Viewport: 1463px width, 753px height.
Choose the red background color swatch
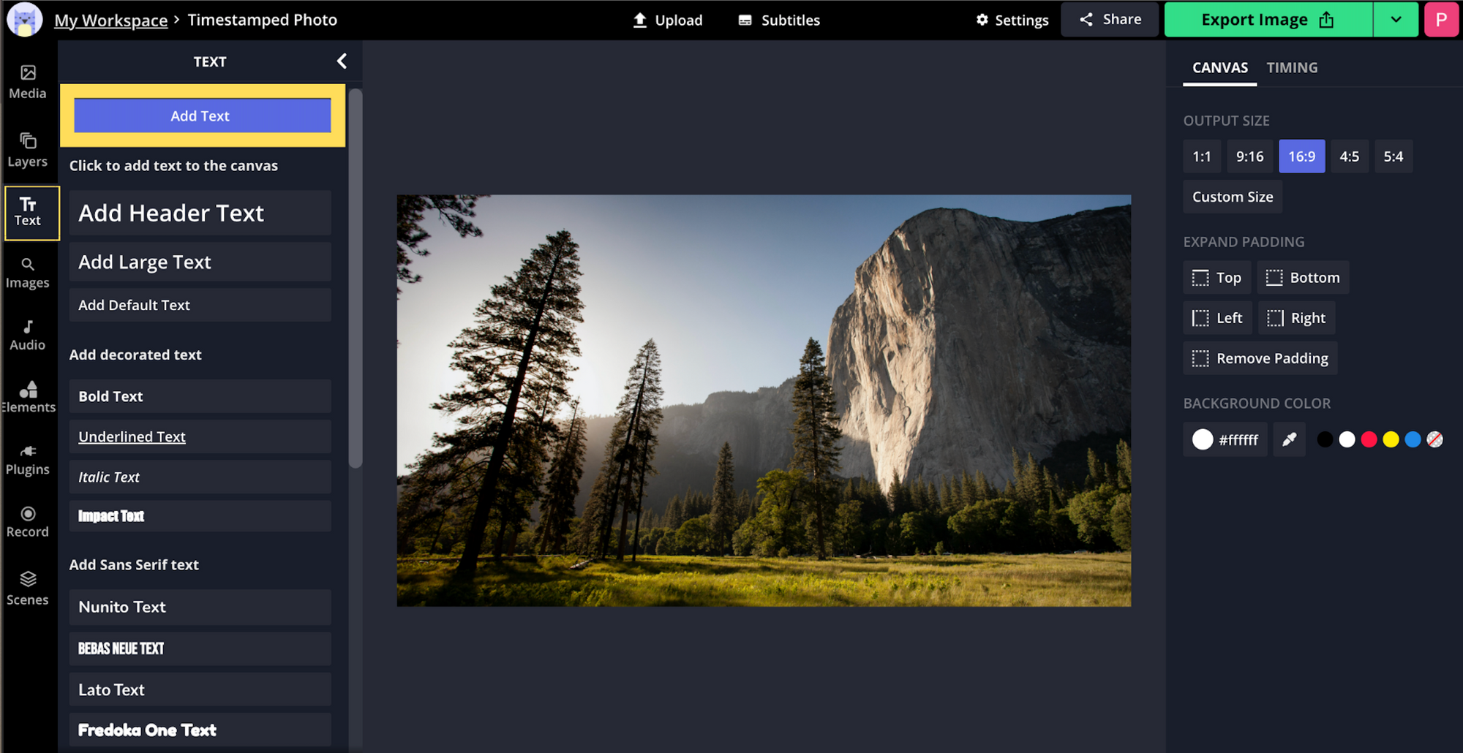click(x=1369, y=439)
